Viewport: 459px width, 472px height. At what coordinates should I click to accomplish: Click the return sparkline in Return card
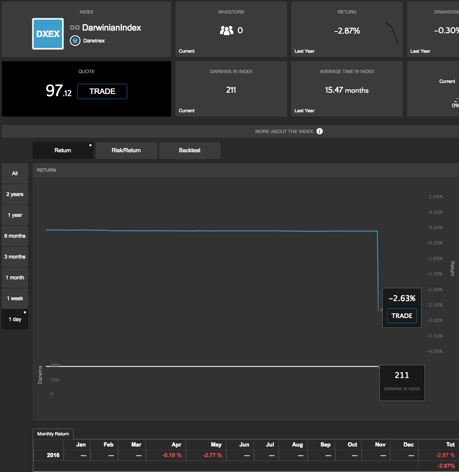point(392,33)
